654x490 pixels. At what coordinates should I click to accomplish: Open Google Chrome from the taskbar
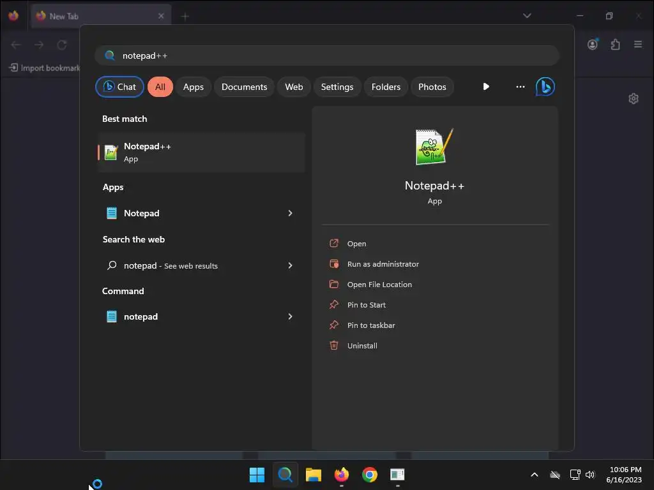(x=370, y=475)
